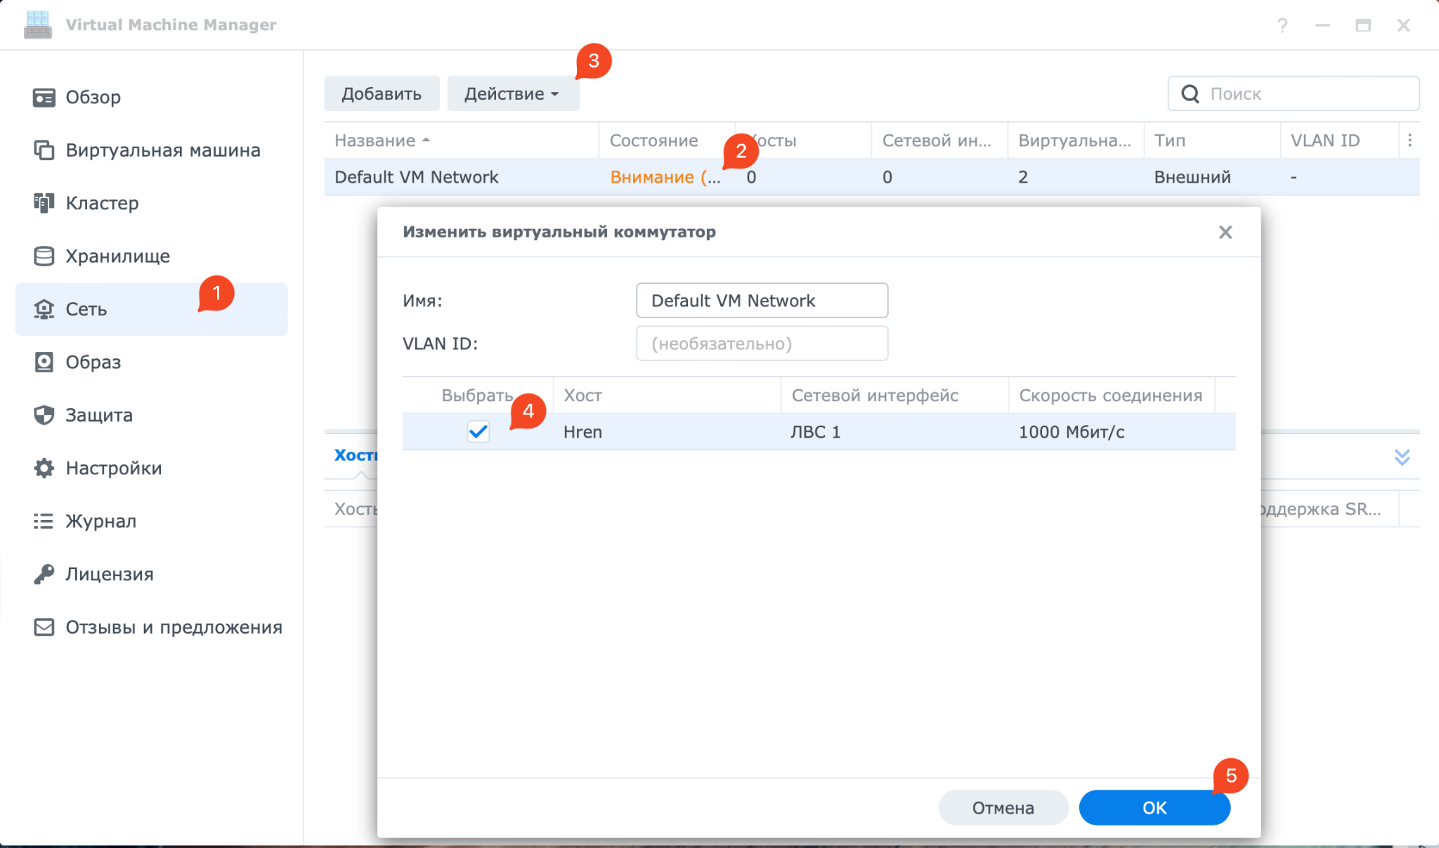The width and height of the screenshot is (1439, 848).
Task: Click the Кластер sidebar icon
Action: click(x=44, y=203)
